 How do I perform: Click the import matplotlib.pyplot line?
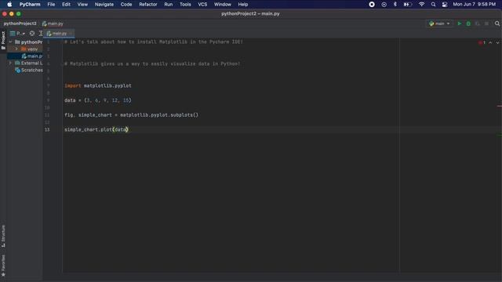point(98,85)
